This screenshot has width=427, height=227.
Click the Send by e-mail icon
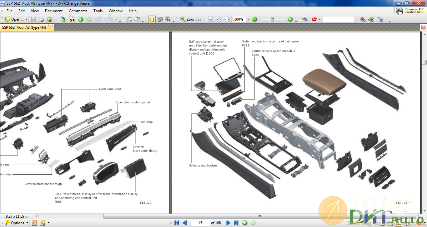(x=50, y=19)
